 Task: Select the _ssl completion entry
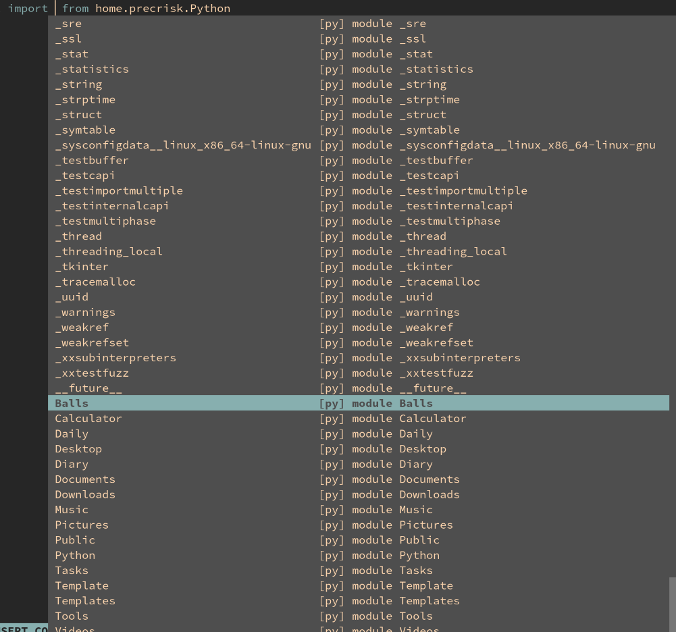point(359,38)
